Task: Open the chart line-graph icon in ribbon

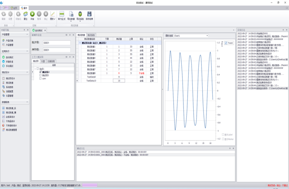Action: tap(52, 14)
